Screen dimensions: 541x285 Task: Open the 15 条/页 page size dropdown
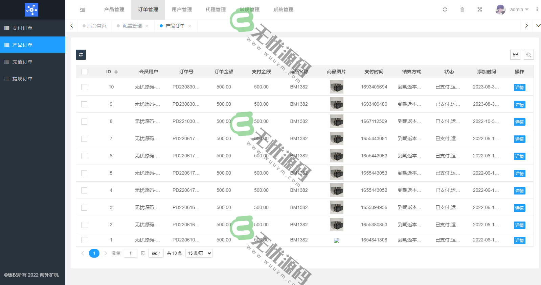(199, 253)
